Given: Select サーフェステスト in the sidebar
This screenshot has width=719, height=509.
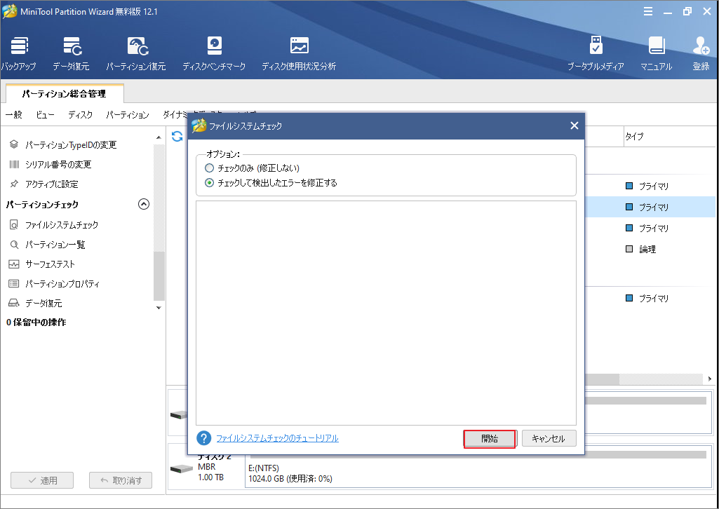Looking at the screenshot, I should (x=50, y=264).
